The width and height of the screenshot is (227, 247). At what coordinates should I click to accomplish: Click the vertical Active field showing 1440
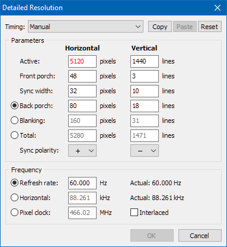(x=145, y=61)
